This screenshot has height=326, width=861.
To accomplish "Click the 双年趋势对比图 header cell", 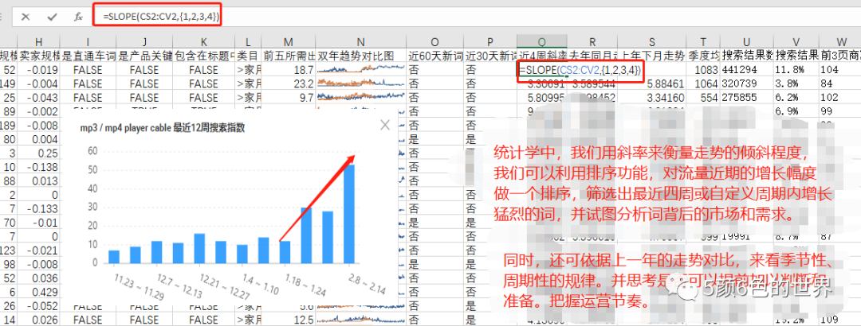I will [x=360, y=56].
